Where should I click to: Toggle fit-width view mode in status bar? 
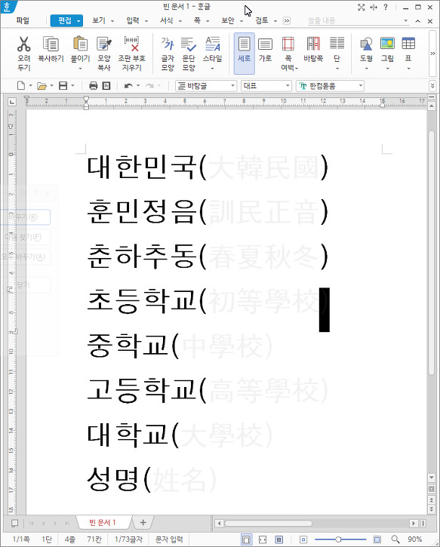click(x=263, y=539)
